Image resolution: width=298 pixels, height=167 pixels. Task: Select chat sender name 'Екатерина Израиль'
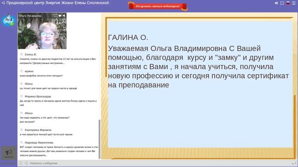tap(38, 130)
